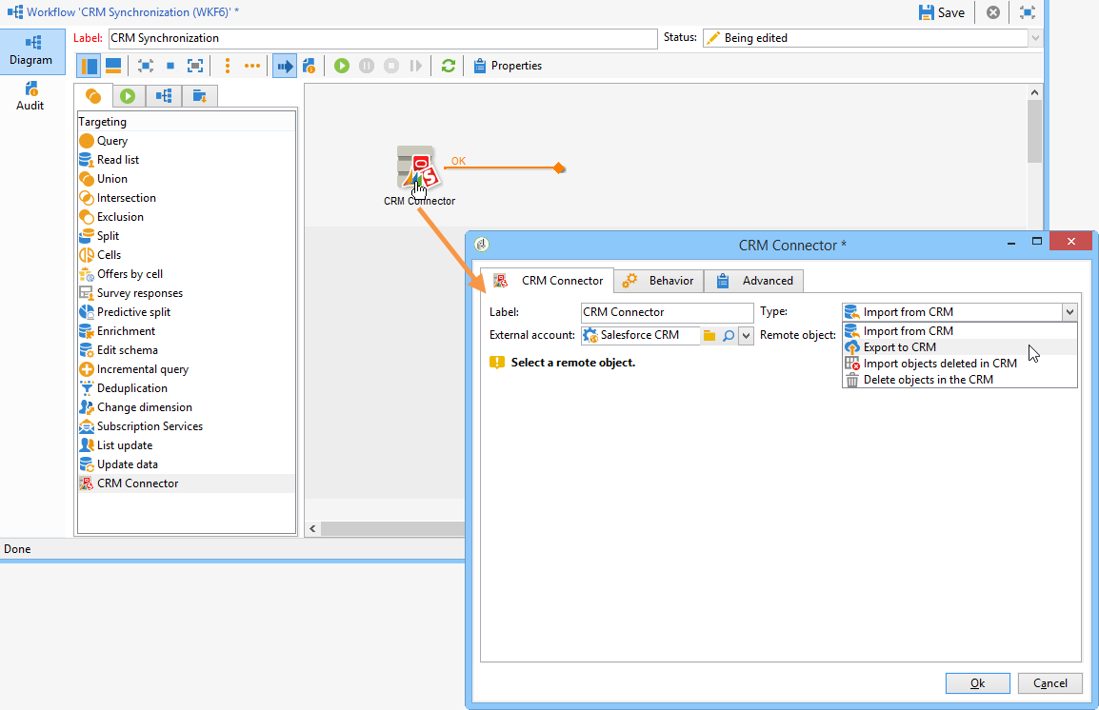Select the Targeting activities palette tab
This screenshot has width=1099, height=710.
coord(93,96)
